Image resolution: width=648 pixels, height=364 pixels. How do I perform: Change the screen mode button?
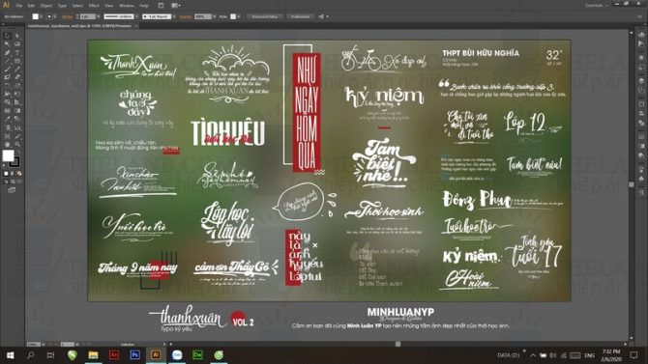(x=12, y=190)
